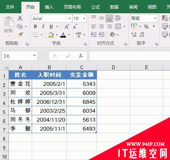Click the Increase Indent icon

click(x=102, y=35)
